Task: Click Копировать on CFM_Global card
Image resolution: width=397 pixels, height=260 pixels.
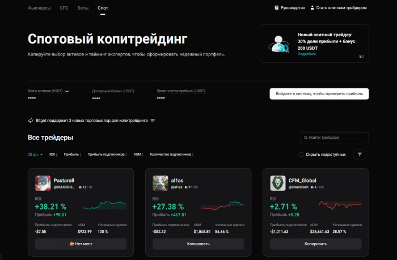Action: (316, 244)
